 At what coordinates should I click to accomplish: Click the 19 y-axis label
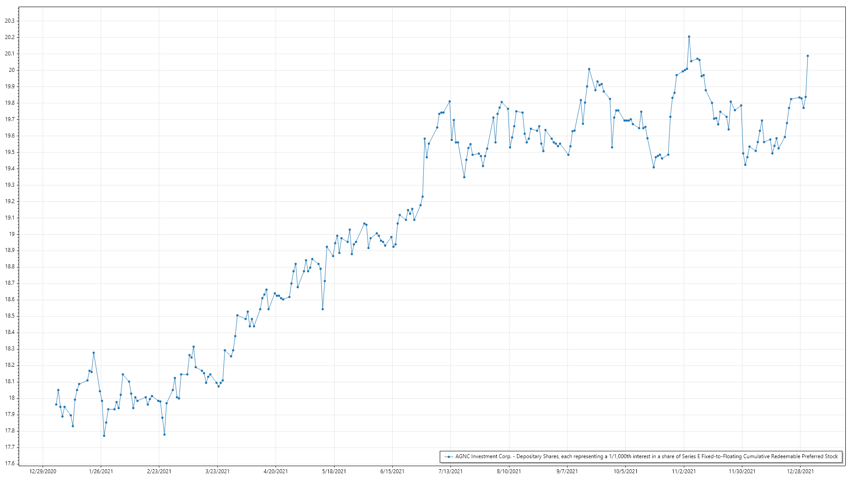(12, 234)
